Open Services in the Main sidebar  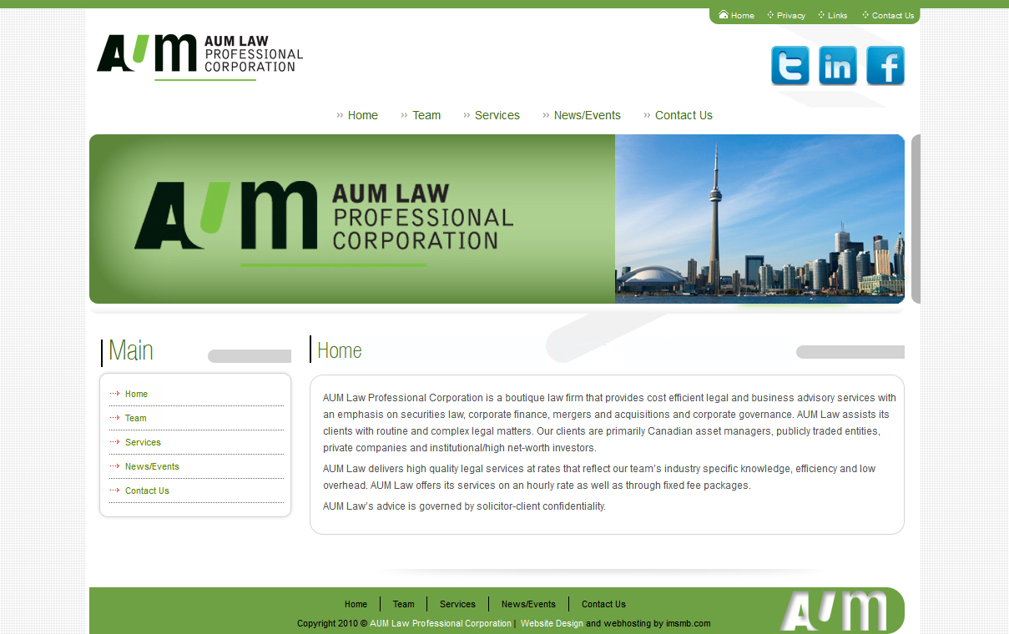(x=143, y=442)
